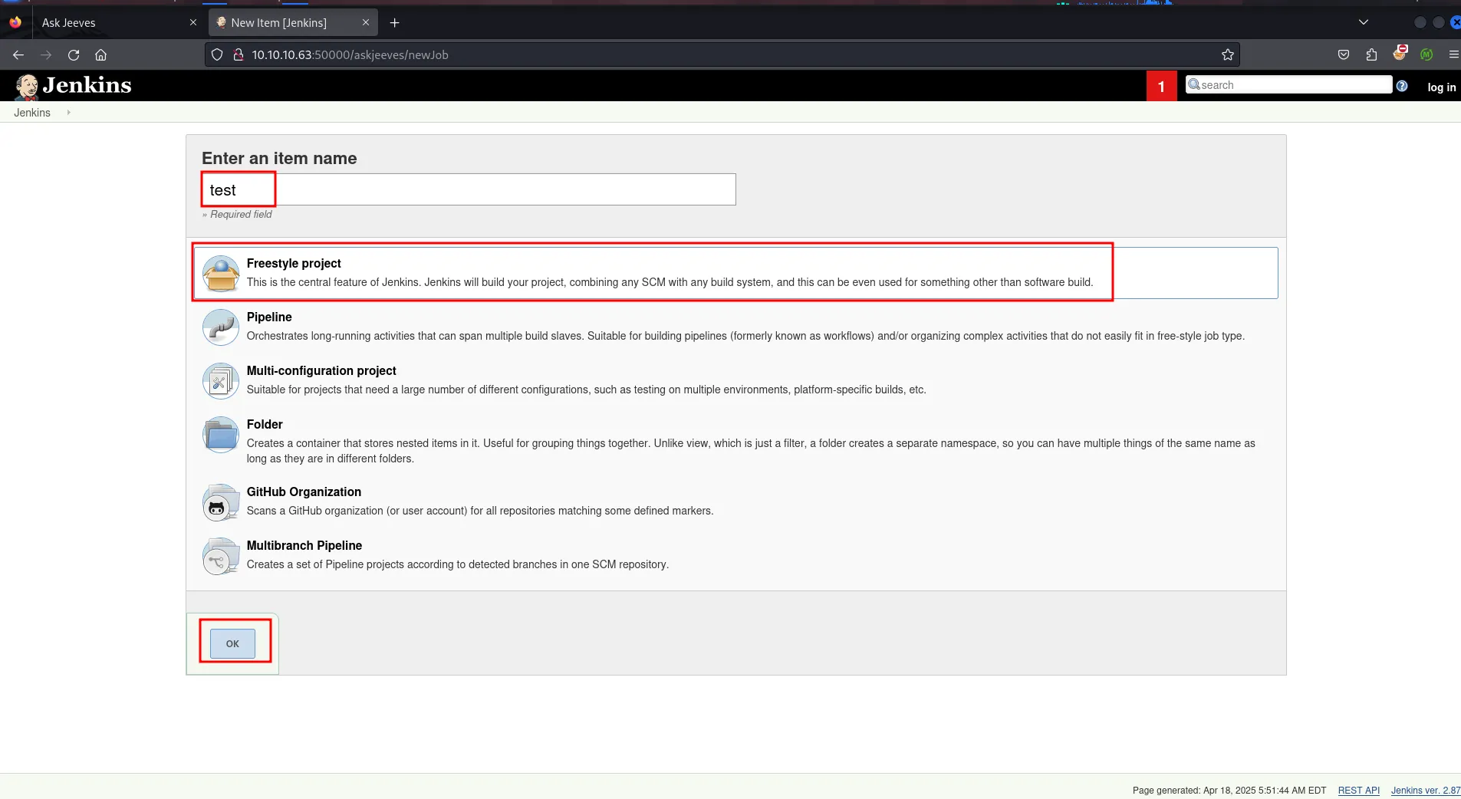The height and width of the screenshot is (799, 1461).
Task: Click the browser forward arrow
Action: pyautogui.click(x=46, y=54)
